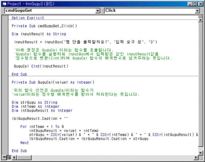Viewport: 205px width, 162px height.
Task: Toggle Full Module View button
Action: point(9,157)
